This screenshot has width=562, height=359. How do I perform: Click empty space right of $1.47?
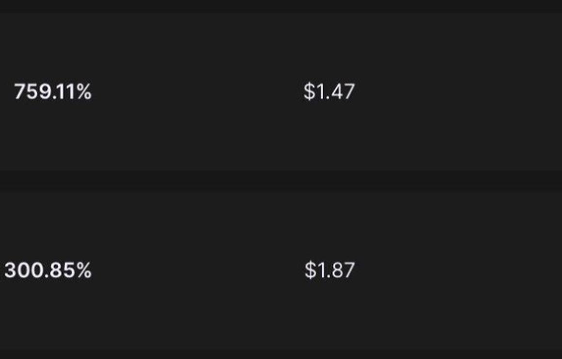(458, 92)
